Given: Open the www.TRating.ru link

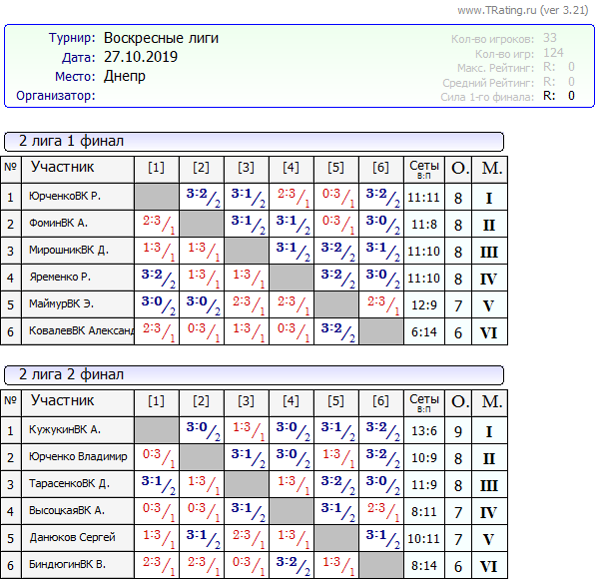Looking at the screenshot, I should (503, 10).
